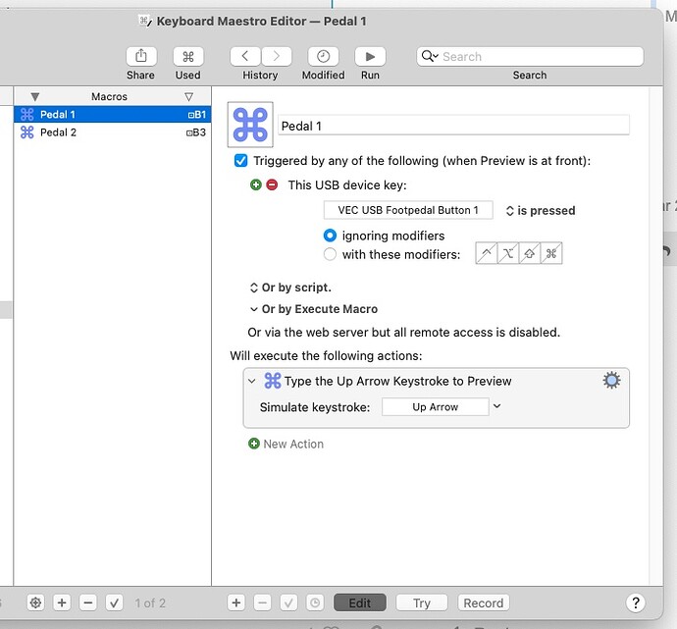The height and width of the screenshot is (629, 677).
Task: Click the Record button
Action: [x=484, y=603]
